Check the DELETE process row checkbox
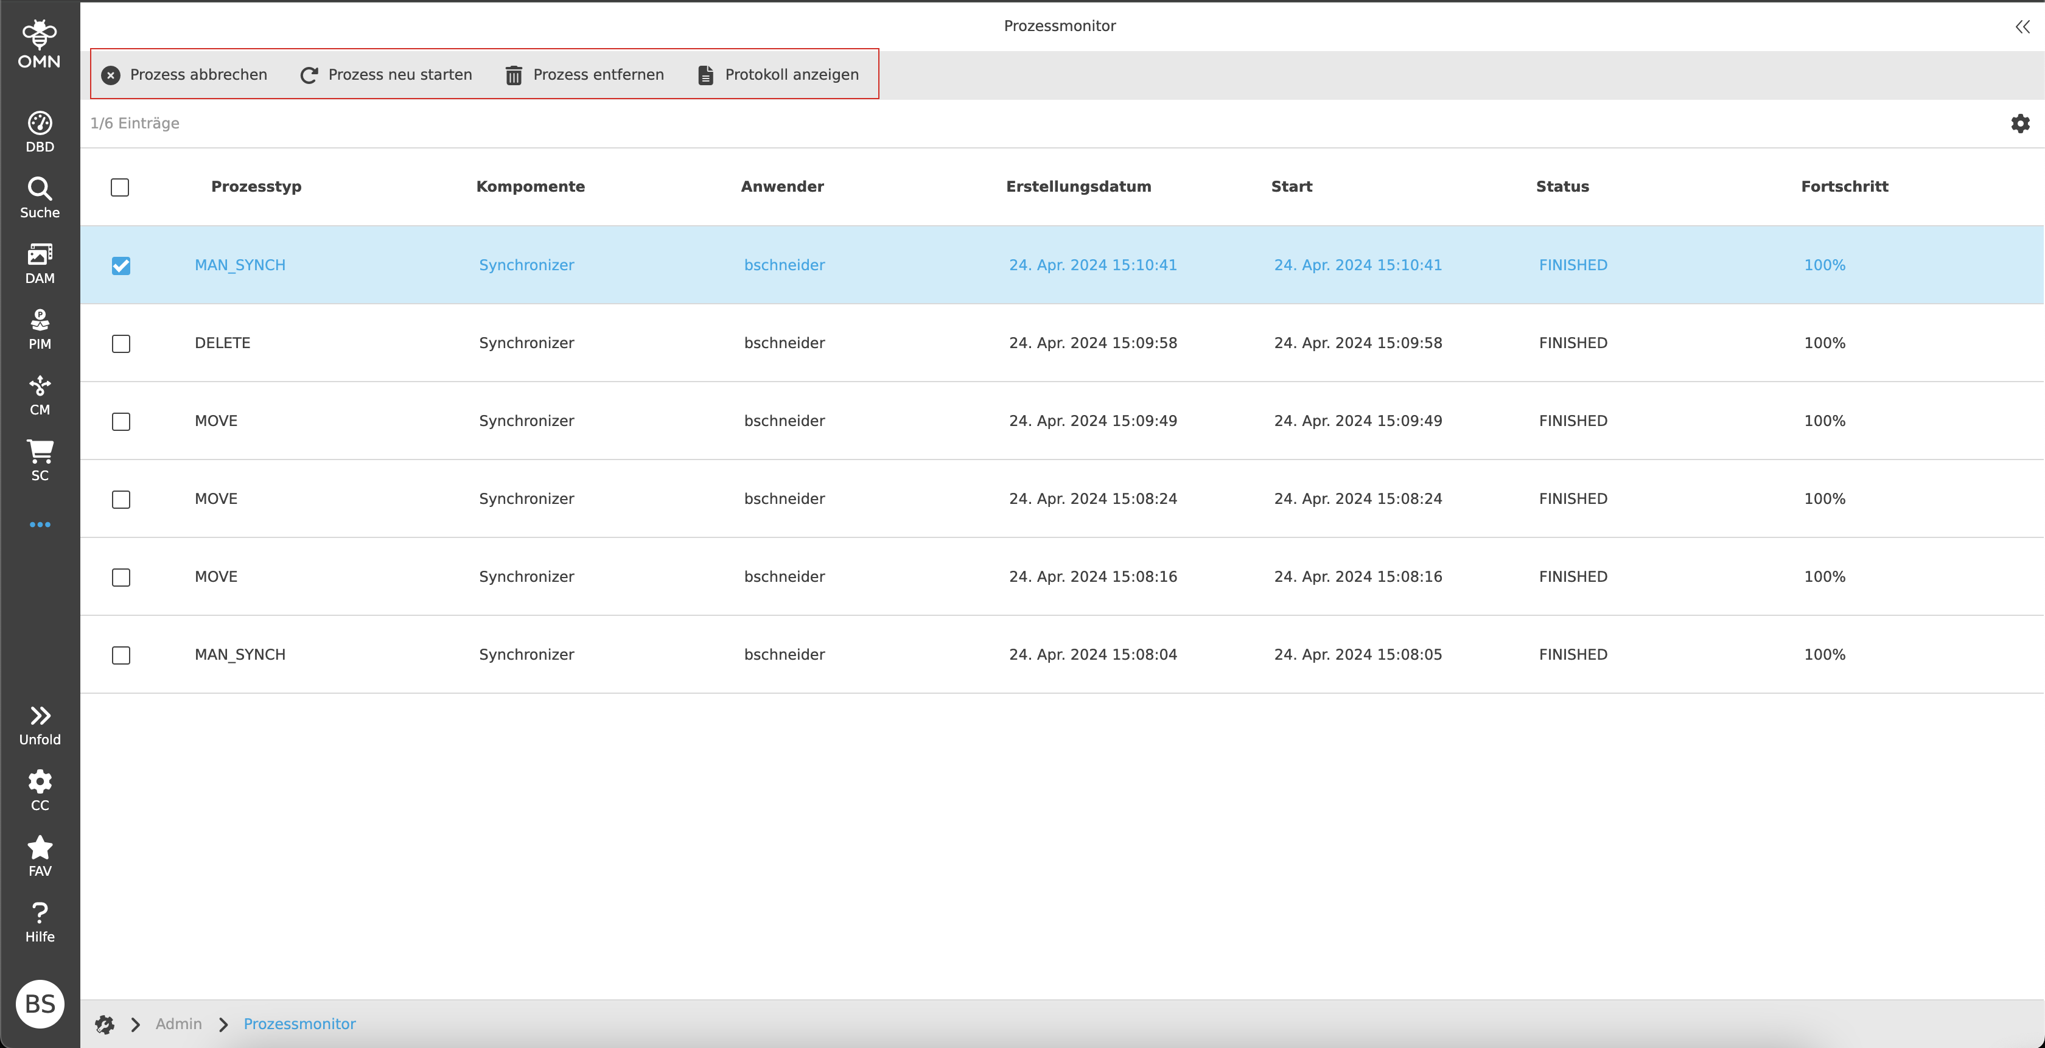2045x1048 pixels. pos(121,344)
